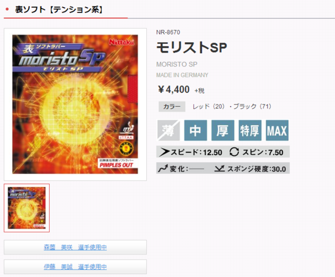Viewport: 335px width, 277px height.
Task: Open 森薗 美咲 選手使用中 link
Action: [x=75, y=248]
